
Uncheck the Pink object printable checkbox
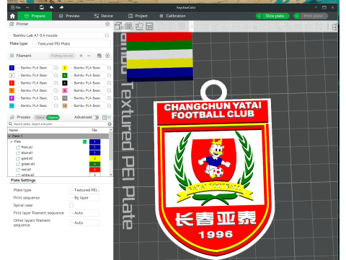coord(84,142)
